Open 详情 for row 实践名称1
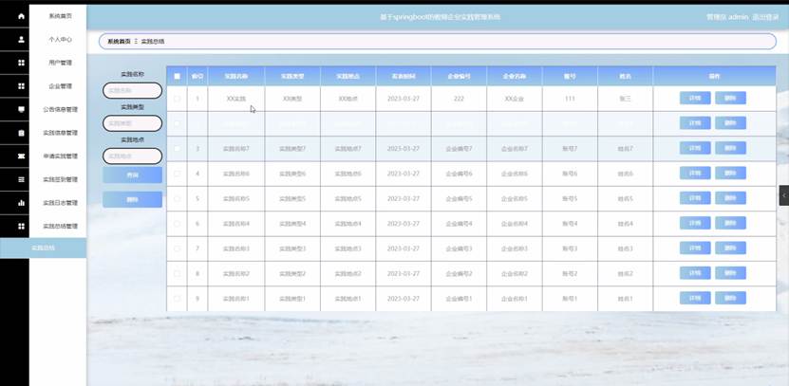The width and height of the screenshot is (789, 386). tap(695, 298)
